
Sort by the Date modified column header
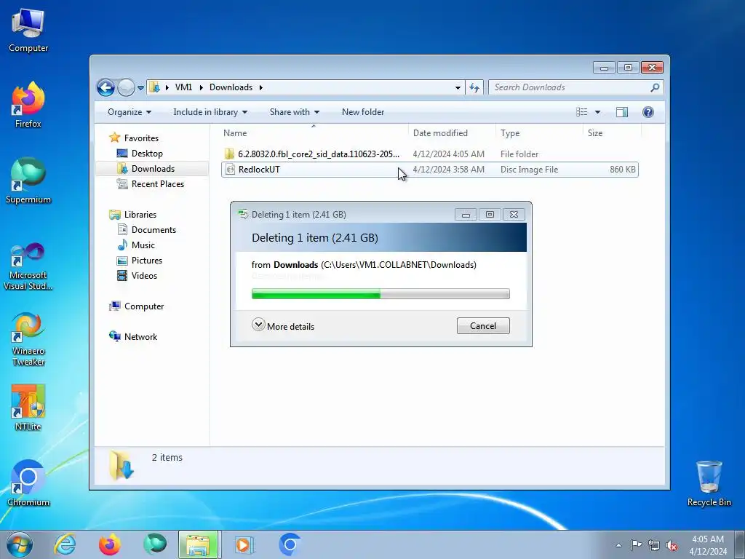[451, 133]
